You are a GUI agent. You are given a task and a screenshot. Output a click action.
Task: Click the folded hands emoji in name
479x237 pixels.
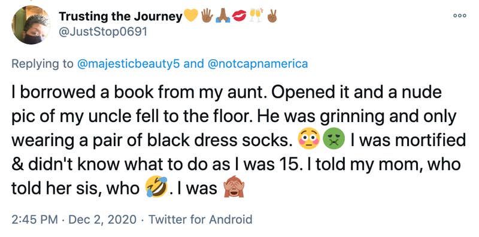223,16
